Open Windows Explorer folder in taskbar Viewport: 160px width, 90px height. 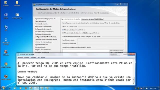[15, 88]
